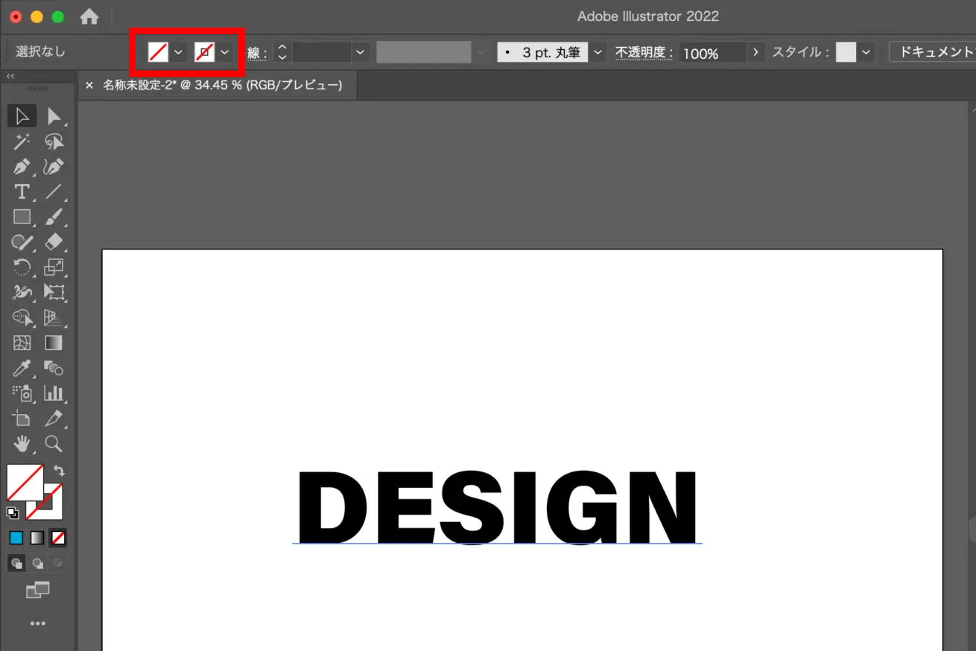Select the Width tool

(x=22, y=292)
